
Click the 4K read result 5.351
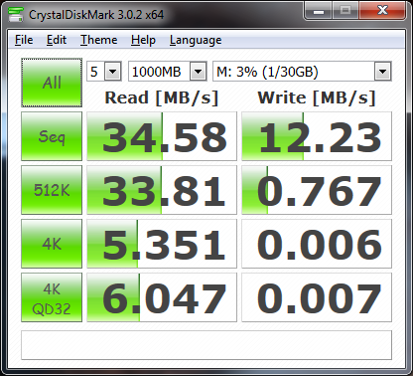162,244
